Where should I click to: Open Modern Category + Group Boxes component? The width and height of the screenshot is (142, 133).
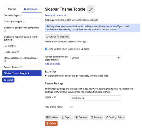click(x=22, y=60)
